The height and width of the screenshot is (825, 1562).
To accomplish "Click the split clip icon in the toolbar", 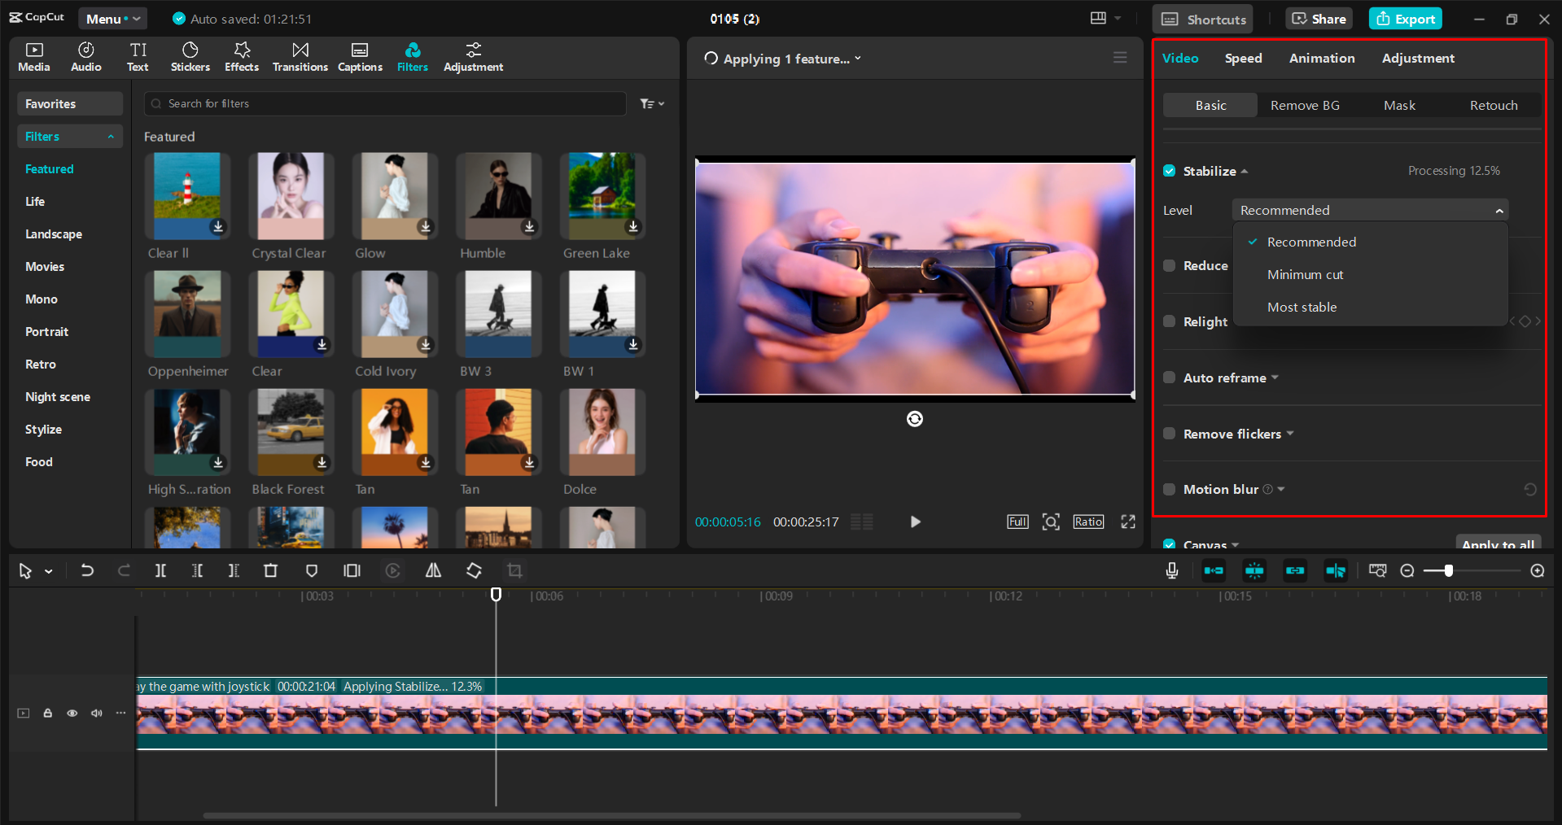I will (160, 570).
